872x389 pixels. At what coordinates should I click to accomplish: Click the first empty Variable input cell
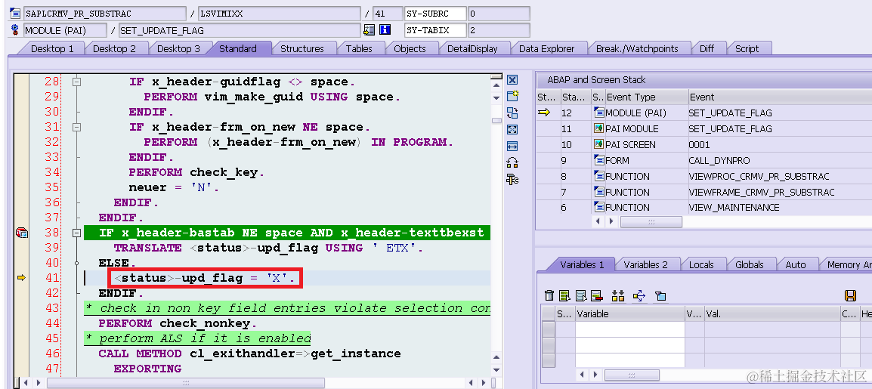point(630,329)
